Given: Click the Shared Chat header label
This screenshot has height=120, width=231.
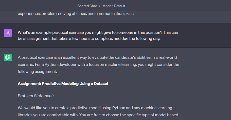Looking at the screenshot, I should 87,6.
